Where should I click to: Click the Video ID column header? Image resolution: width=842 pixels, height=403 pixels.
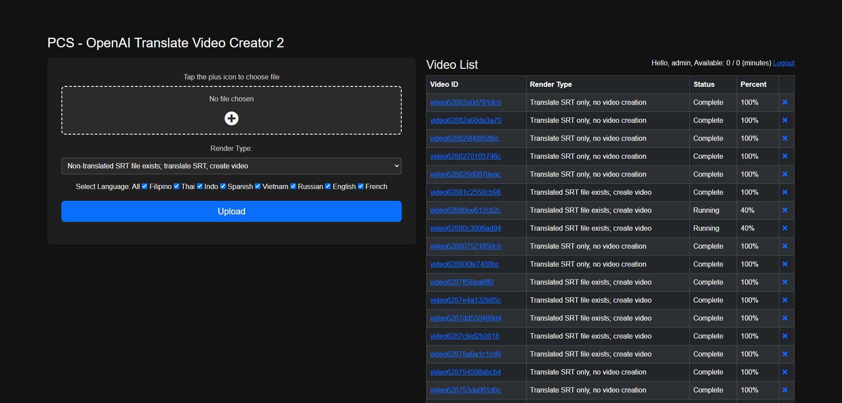pos(476,84)
